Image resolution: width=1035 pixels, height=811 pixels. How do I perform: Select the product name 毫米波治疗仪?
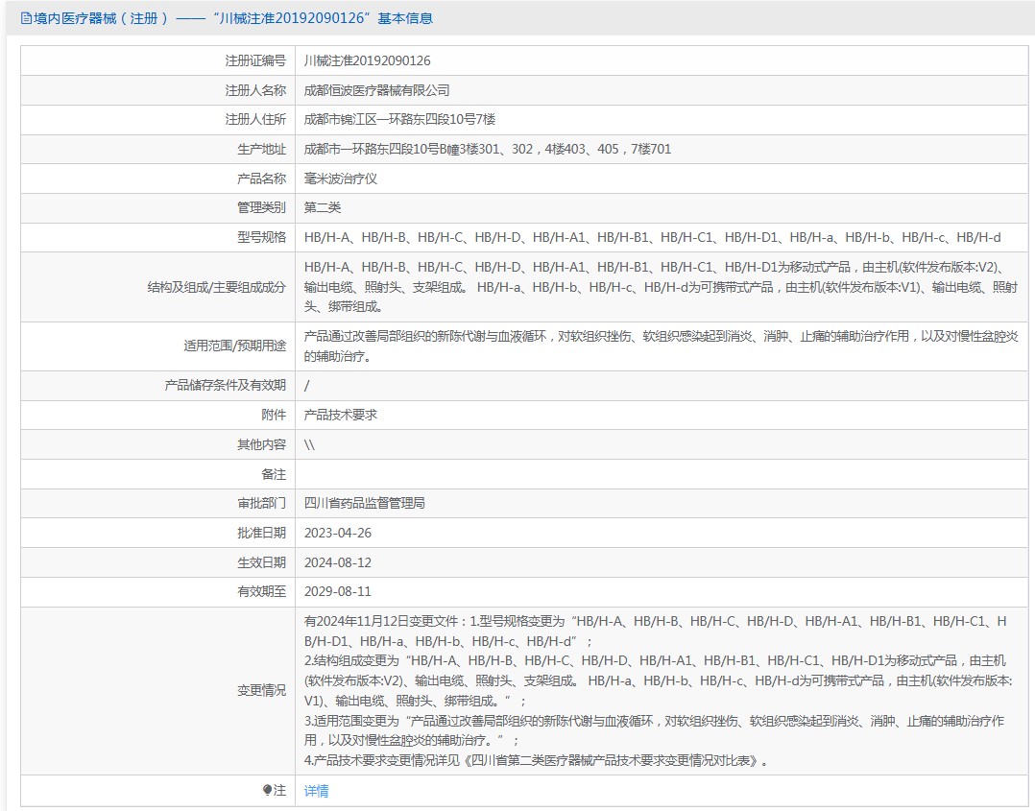[x=341, y=179]
